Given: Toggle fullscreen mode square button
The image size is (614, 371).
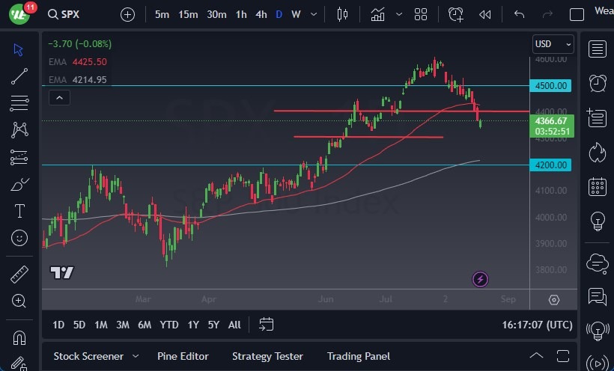Looking at the screenshot, I should pyautogui.click(x=577, y=14).
